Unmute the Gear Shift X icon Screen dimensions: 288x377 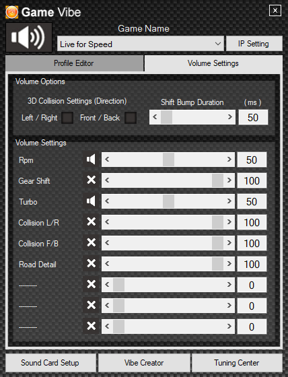click(x=91, y=180)
